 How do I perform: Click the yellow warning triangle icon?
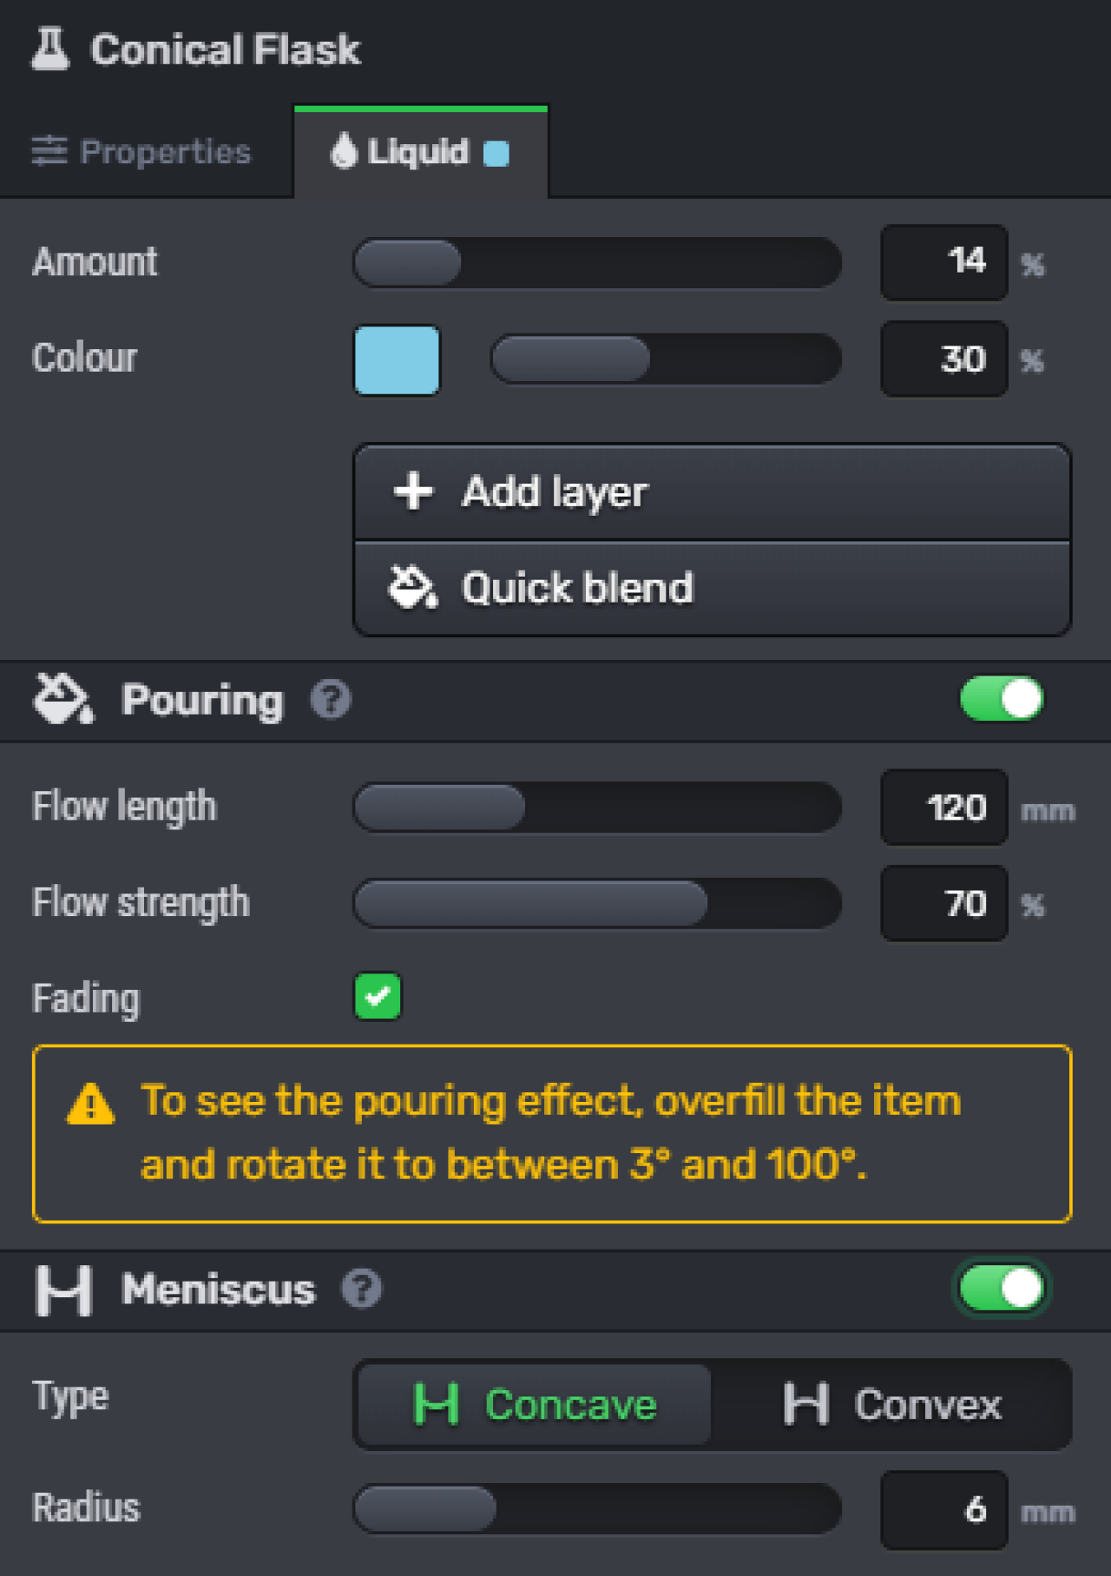(x=90, y=1104)
